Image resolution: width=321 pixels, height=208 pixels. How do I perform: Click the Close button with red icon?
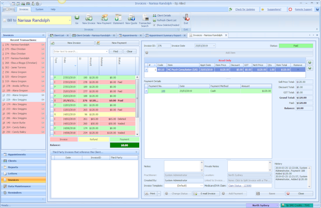coord(299,194)
